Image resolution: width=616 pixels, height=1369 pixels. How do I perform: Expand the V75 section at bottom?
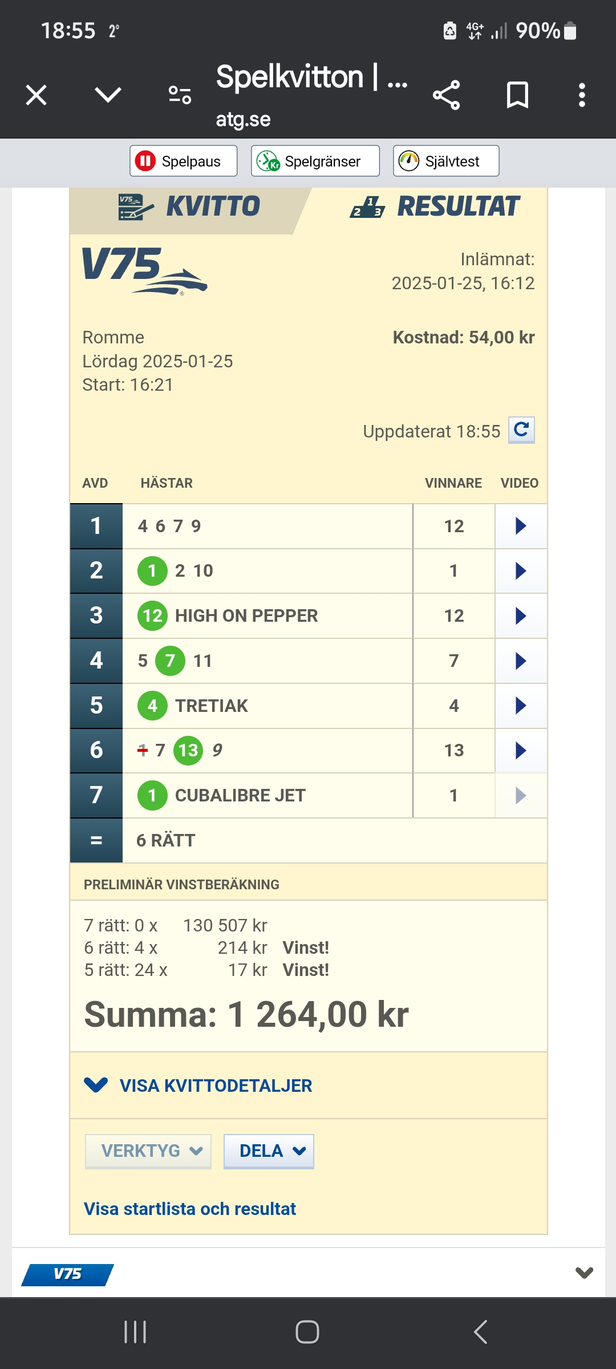pyautogui.click(x=584, y=1273)
